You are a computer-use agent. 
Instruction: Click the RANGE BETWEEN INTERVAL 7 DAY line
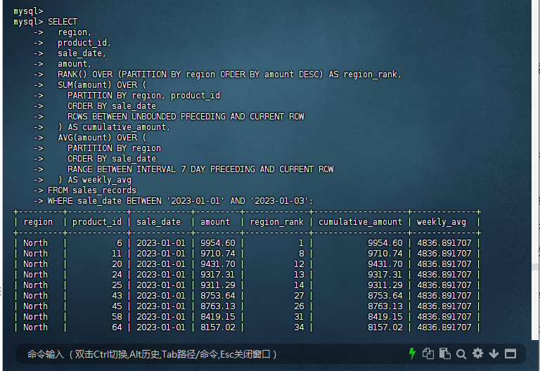coord(200,169)
